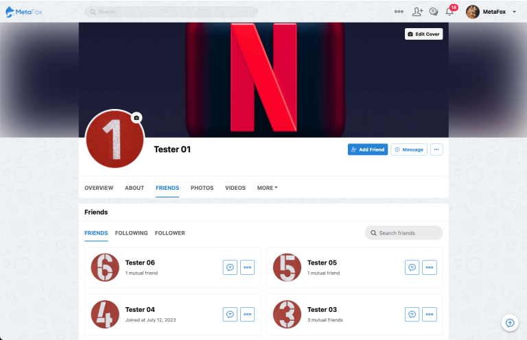Image resolution: width=527 pixels, height=340 pixels.
Task: Open options menu for Tester 04
Action: [x=247, y=315]
